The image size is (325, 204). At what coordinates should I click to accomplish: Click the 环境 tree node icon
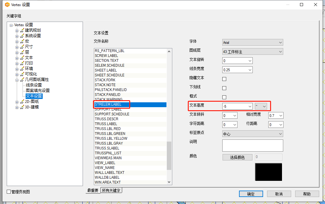pyautogui.click(x=22, y=69)
